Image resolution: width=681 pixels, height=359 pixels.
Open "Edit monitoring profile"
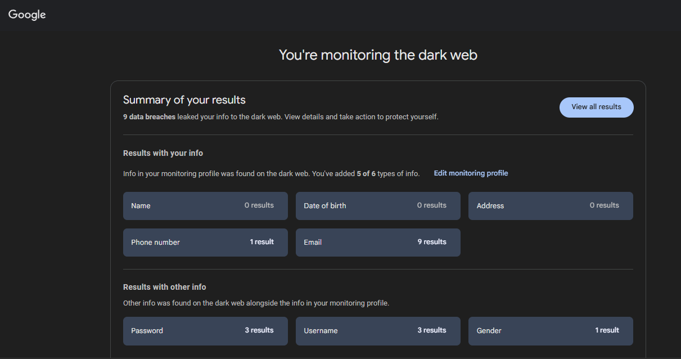[x=471, y=173]
